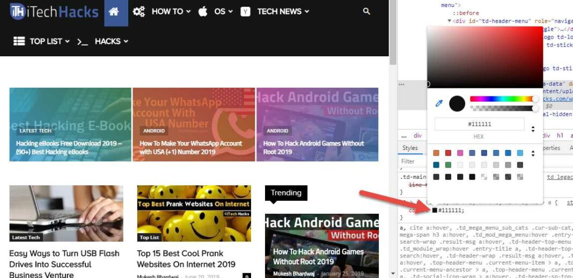
Task: Pick the pink palette swatch
Action: point(460,153)
